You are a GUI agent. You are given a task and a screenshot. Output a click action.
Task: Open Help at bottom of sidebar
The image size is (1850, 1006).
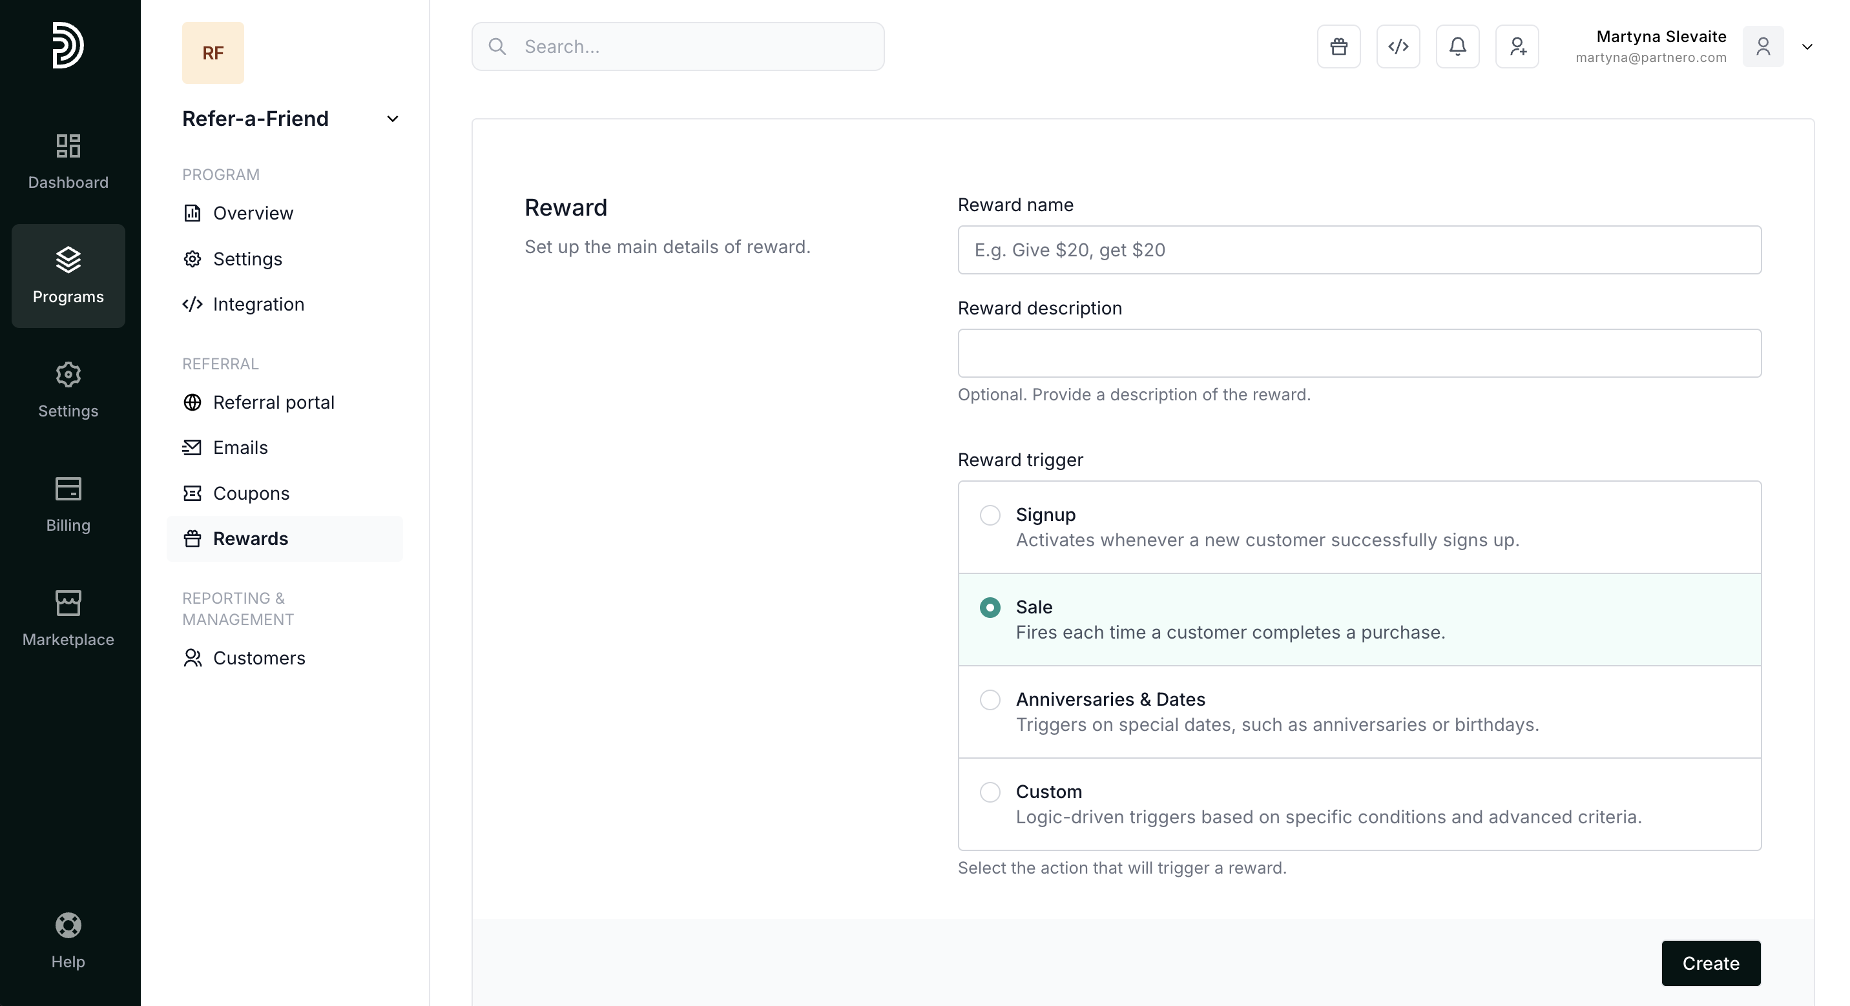68,940
